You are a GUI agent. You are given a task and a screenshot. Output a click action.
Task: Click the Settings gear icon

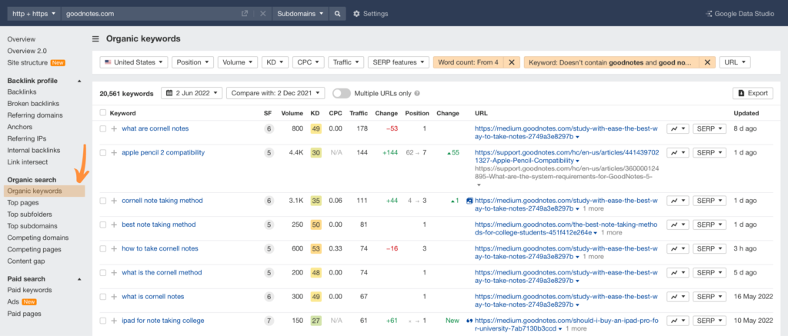[356, 14]
